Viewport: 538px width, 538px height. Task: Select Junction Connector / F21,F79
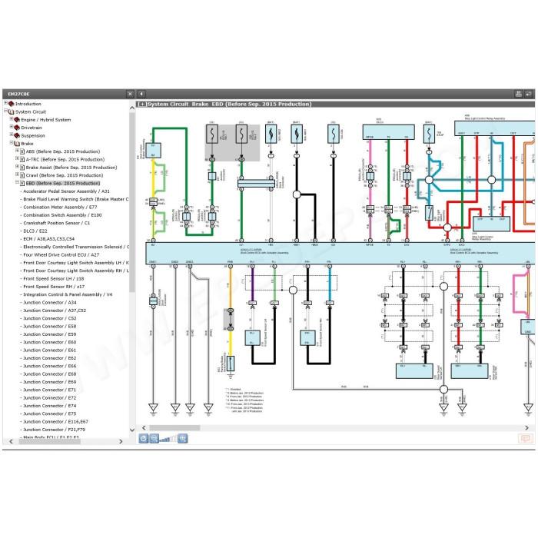pos(55,429)
